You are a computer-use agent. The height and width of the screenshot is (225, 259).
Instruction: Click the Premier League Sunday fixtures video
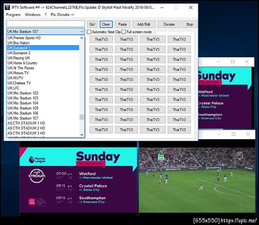[78, 180]
